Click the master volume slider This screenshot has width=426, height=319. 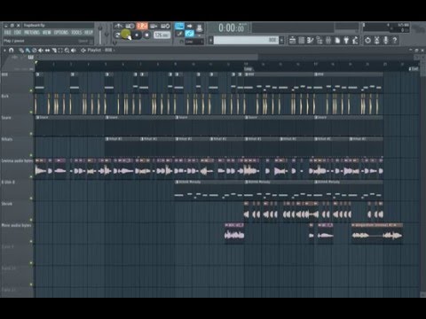point(100,35)
